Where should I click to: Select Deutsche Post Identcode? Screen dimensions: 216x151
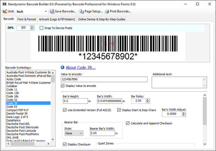[x=28, y=127]
